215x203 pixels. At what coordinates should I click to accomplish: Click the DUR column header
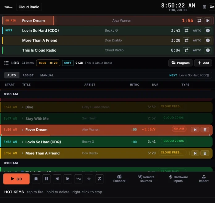point(155,84)
